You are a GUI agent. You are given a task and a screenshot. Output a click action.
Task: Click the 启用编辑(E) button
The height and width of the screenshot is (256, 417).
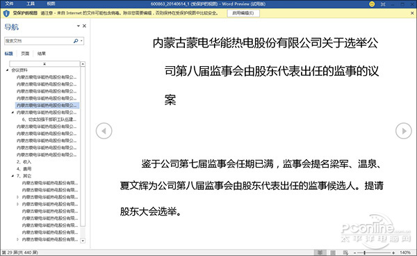coord(243,13)
